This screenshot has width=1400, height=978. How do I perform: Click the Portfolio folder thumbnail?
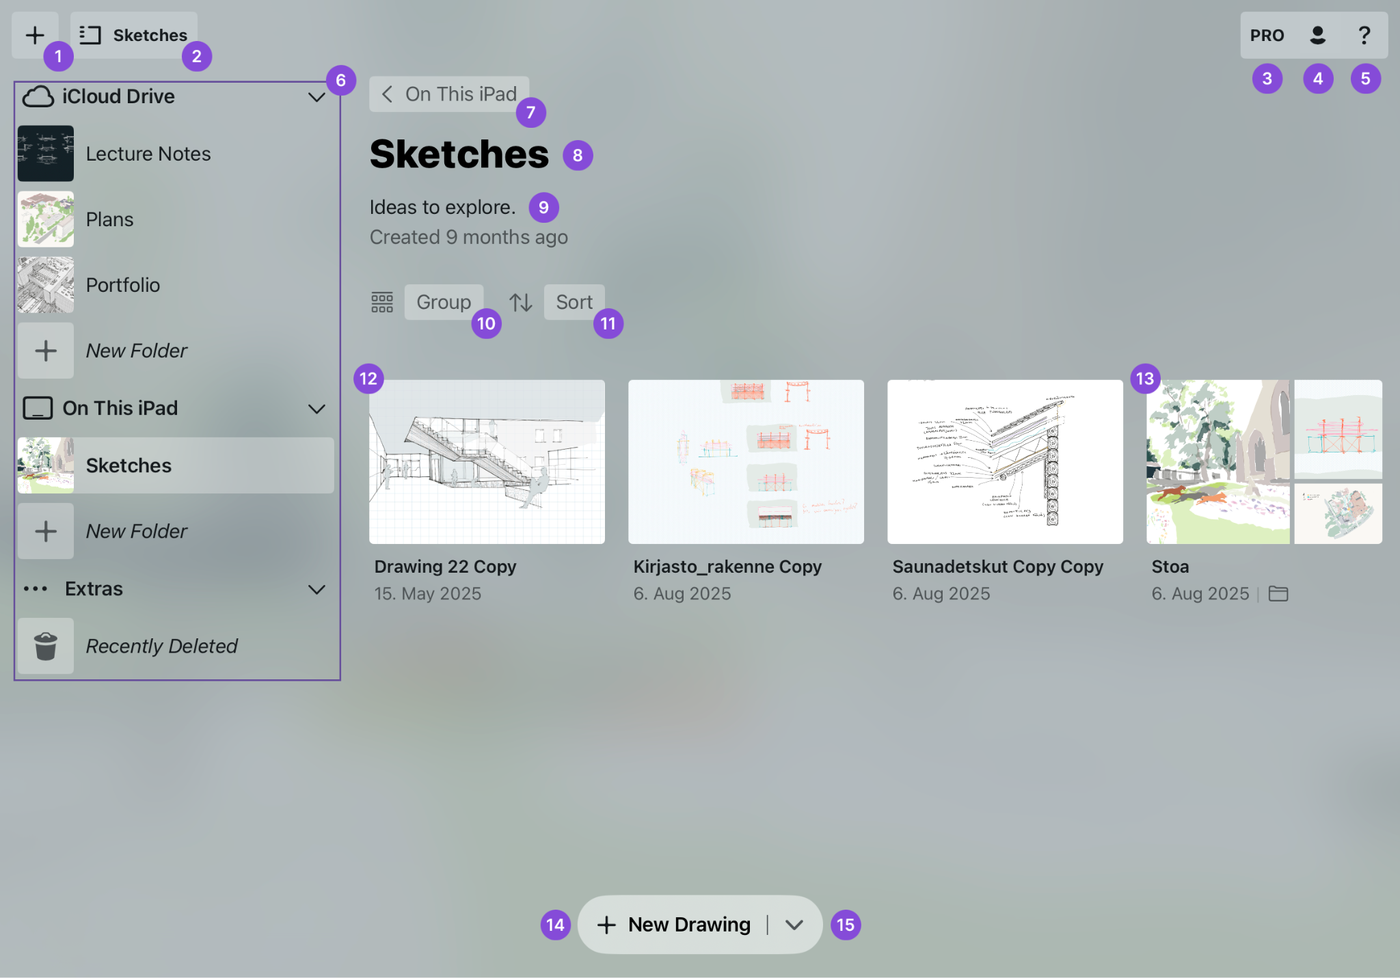(46, 285)
